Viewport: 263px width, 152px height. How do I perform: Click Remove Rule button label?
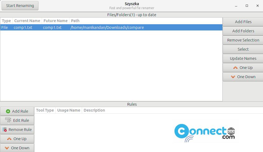(20, 130)
